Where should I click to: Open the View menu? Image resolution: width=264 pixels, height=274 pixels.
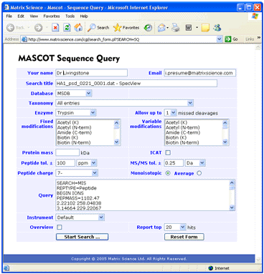[x=34, y=16]
